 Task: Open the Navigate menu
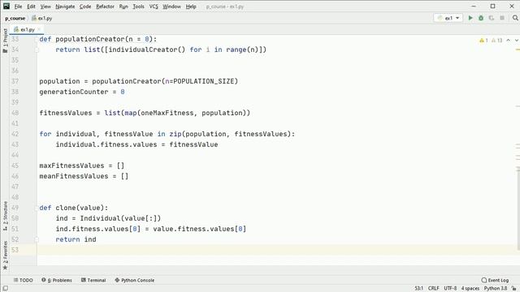(65, 6)
